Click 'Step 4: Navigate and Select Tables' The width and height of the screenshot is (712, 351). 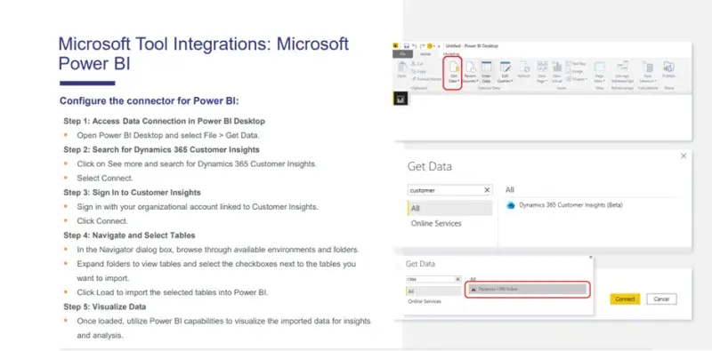pyautogui.click(x=129, y=235)
